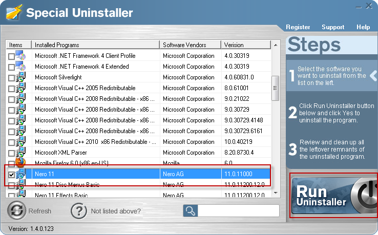Open the Register menu
This screenshot has height=235, width=378.
[298, 27]
